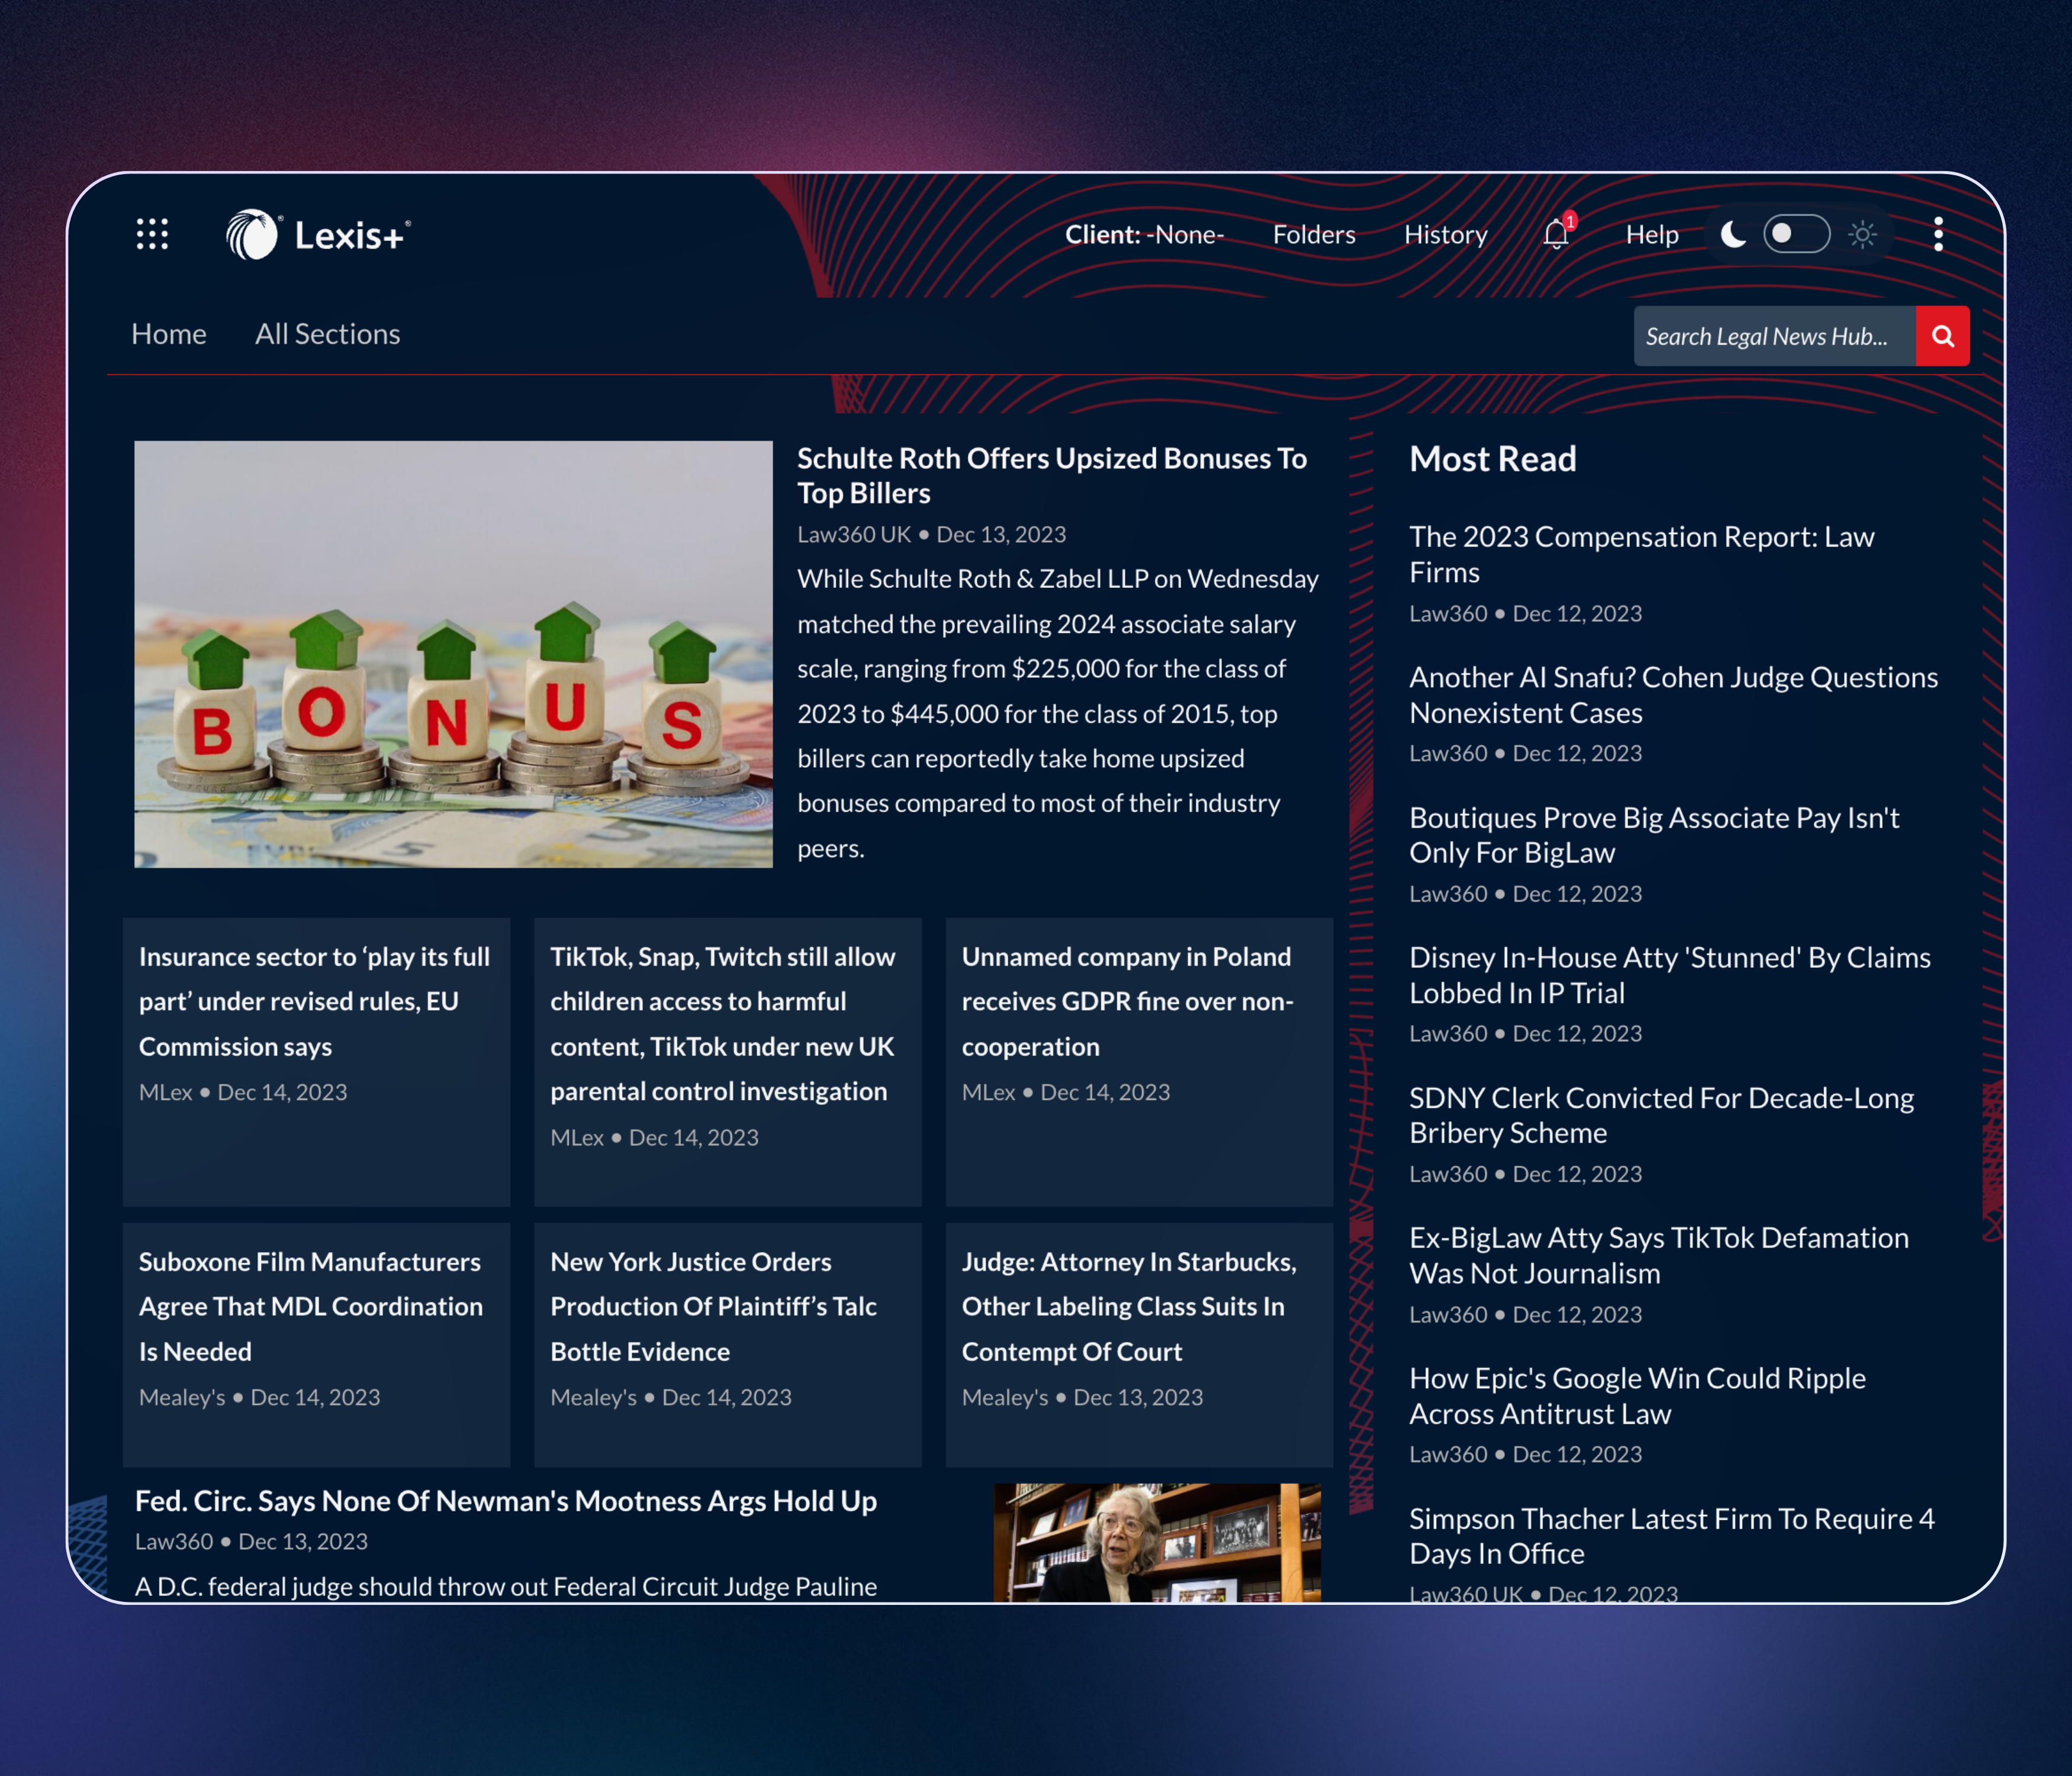Open the Folders menu
This screenshot has height=1776, width=2072.
click(1314, 234)
